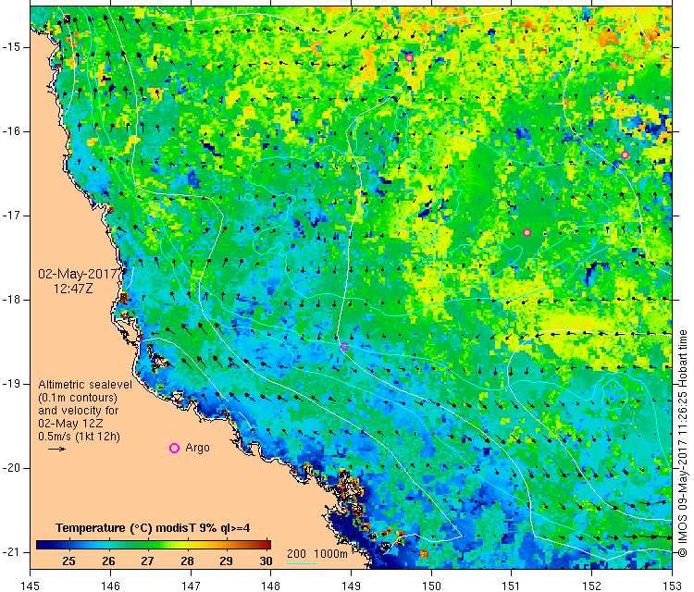Click the Argo float marker near 18.5°S 148.9°E
Screen dimensions: 694x592
click(x=344, y=347)
